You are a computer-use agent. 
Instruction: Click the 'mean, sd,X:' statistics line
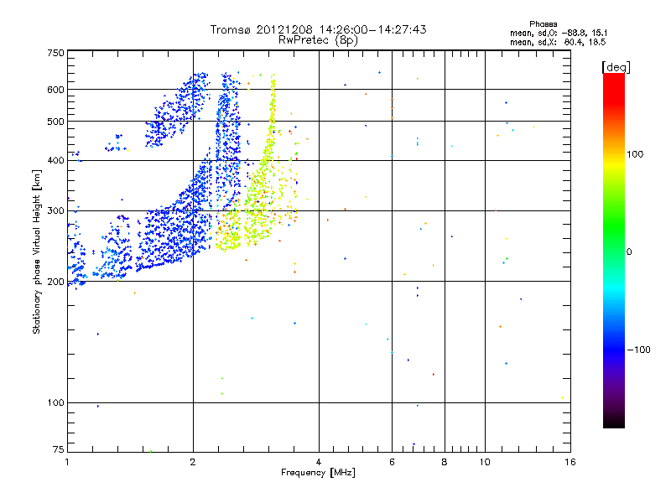click(558, 42)
